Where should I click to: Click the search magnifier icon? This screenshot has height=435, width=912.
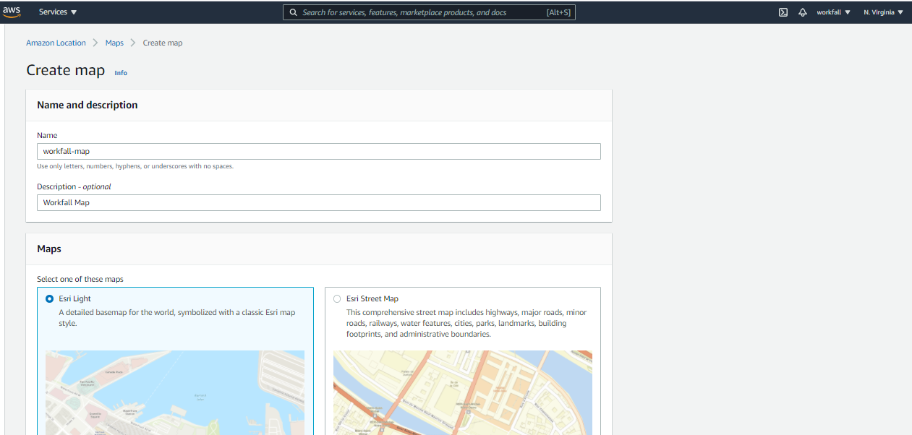(293, 12)
